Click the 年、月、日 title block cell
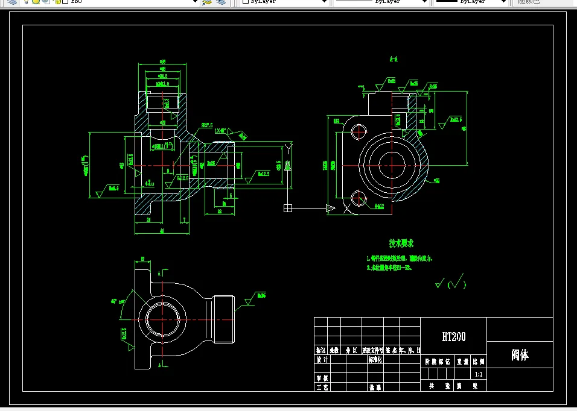The image size is (577, 411). [410, 350]
